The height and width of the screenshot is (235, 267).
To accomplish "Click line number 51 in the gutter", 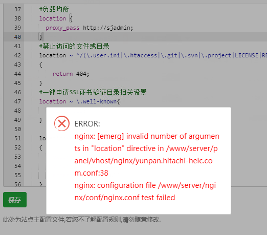I will pos(17,138).
